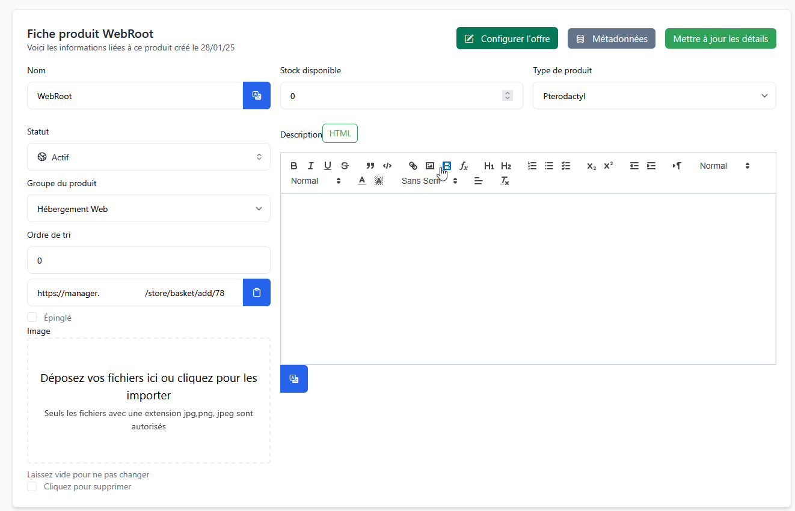Tick the checklist button in toolbar
The image size is (795, 511).
click(x=566, y=166)
